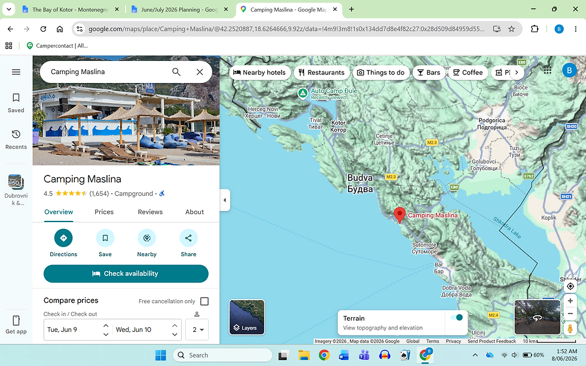Filter map by Things to do

coord(381,72)
